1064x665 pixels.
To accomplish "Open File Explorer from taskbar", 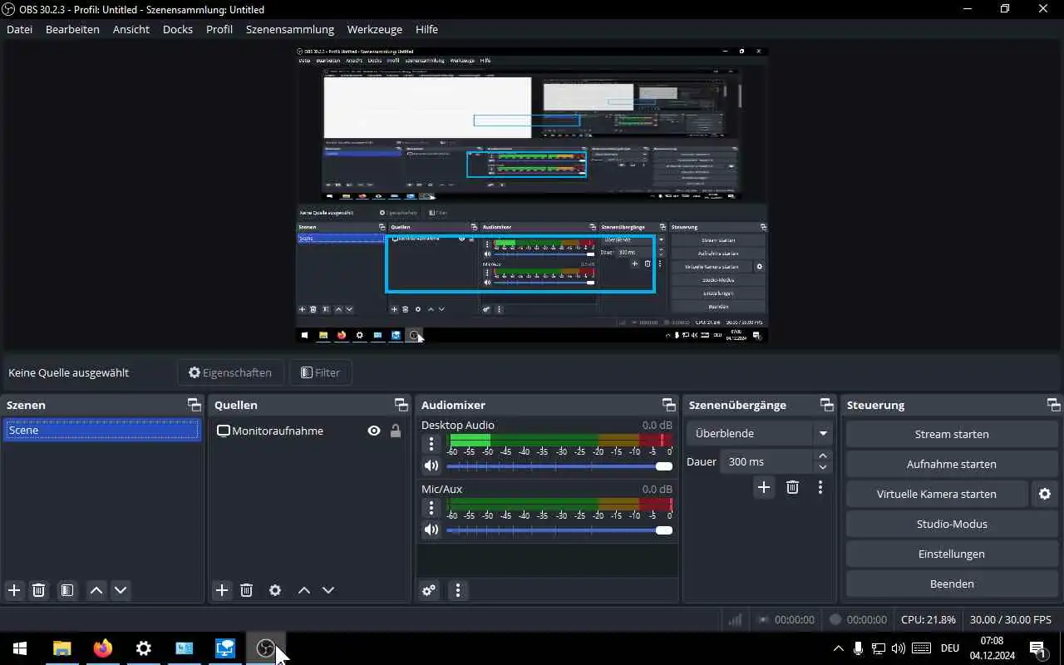I will 62,648.
